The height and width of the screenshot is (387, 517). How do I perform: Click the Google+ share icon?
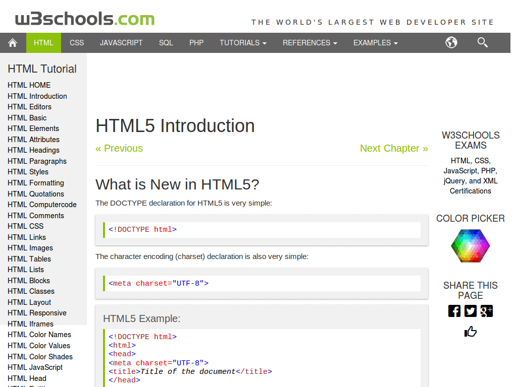tap(486, 311)
